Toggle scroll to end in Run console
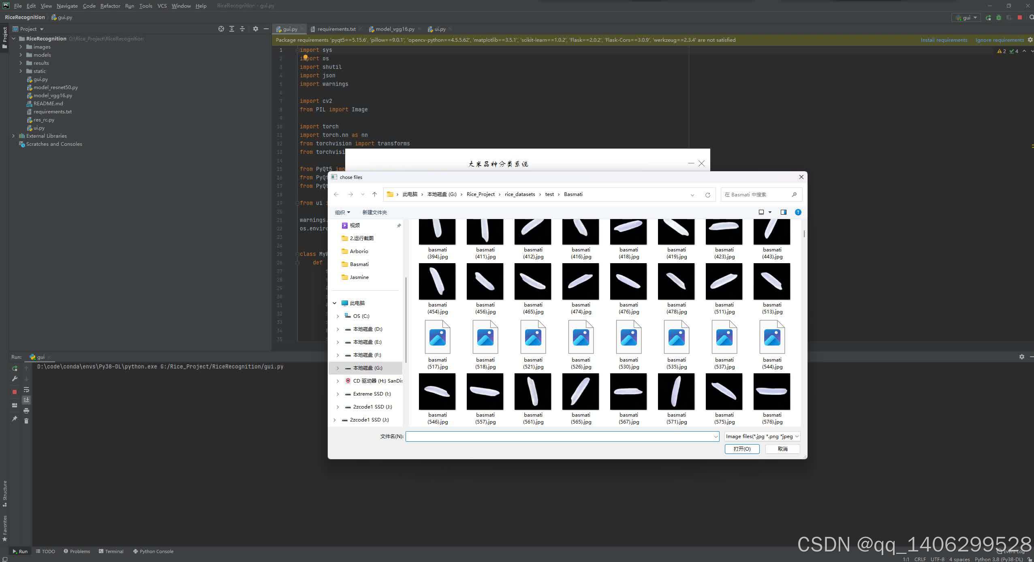Viewport: 1034px width, 562px height. 26,400
